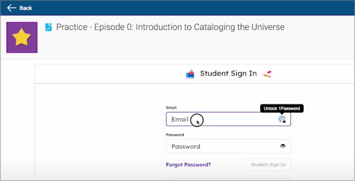The image size is (355, 181).
Task: Click the 1Password icon in Email field
Action: click(x=281, y=119)
